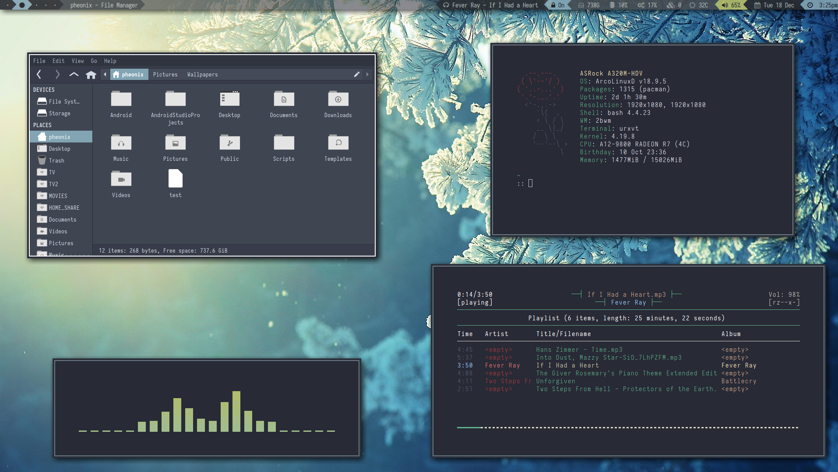838x472 pixels.
Task: Click the active workspace indicator dot
Action: pyautogui.click(x=22, y=5)
